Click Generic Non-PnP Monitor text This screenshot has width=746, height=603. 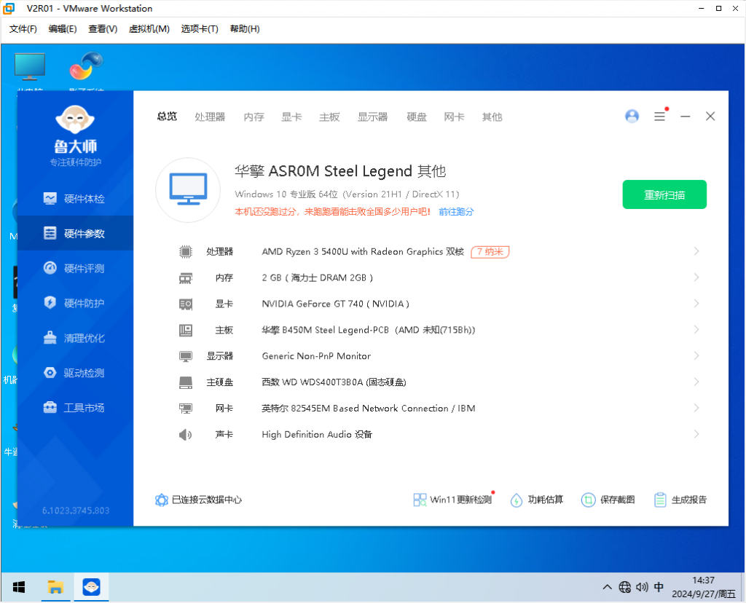point(316,355)
